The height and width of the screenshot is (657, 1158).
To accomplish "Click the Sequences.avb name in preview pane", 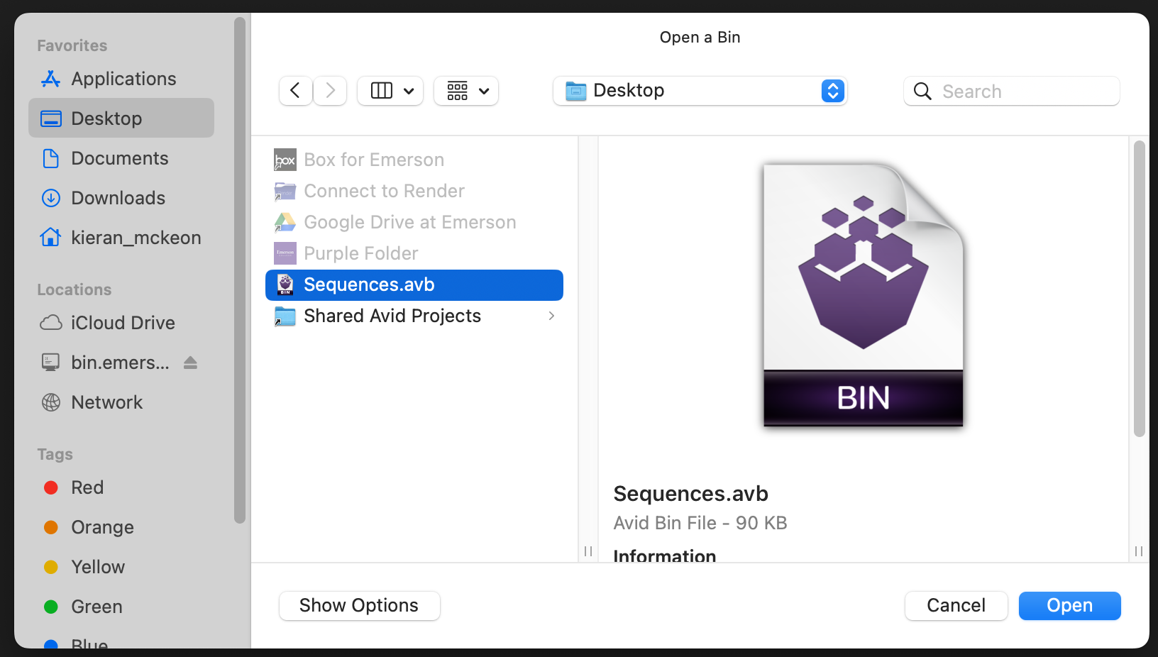I will [x=690, y=493].
